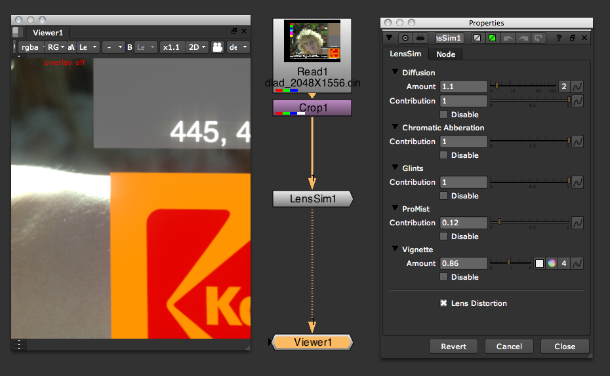This screenshot has height=376, width=610.
Task: Collapse the Glints group
Action: pos(395,168)
